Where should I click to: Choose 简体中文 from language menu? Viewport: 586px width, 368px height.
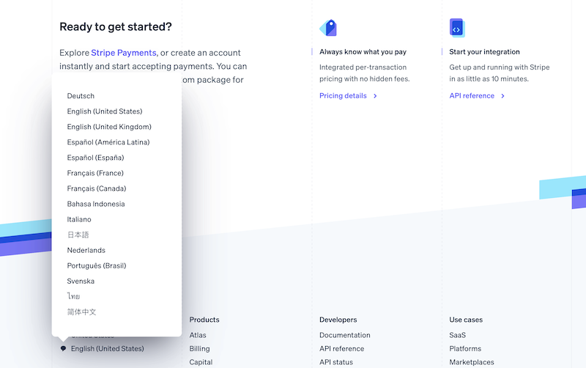pos(81,312)
